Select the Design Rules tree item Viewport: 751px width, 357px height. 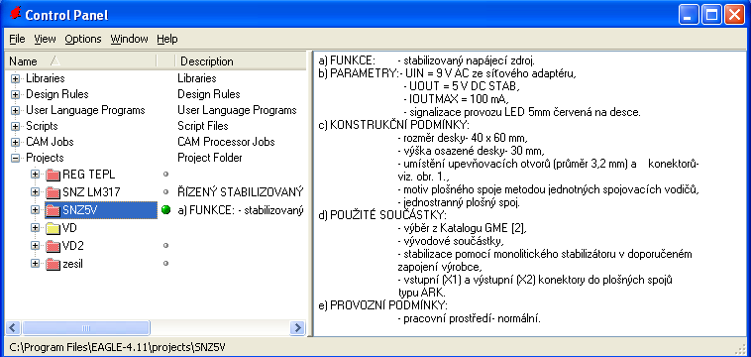pyautogui.click(x=57, y=94)
